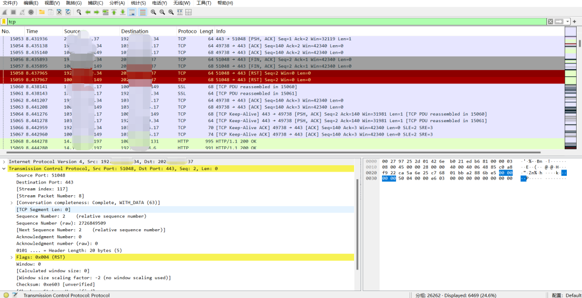Apply the display filter with the arrow button

click(x=559, y=22)
